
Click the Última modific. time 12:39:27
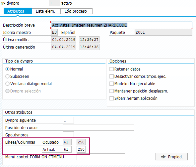(89, 40)
